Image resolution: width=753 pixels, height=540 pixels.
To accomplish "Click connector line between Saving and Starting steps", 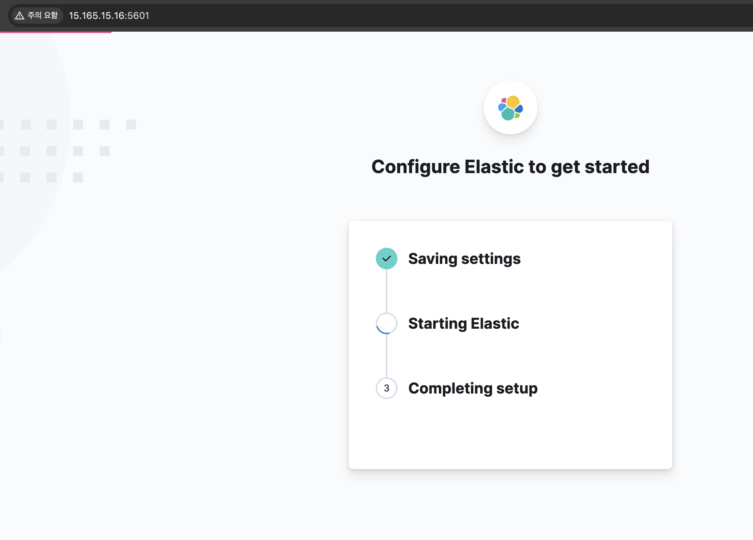I will [386, 291].
